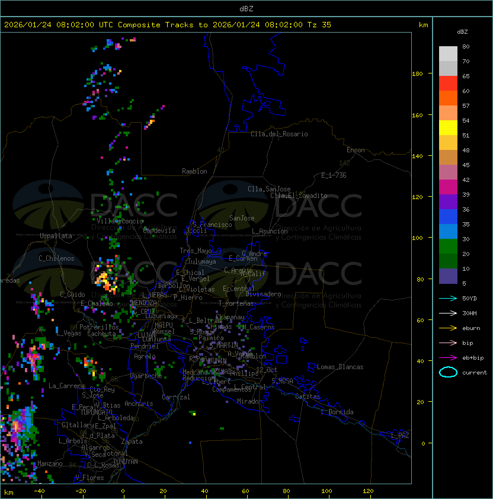493x499 pixels.
Task: Click the 'Manzano' map label
Action: pos(50,463)
